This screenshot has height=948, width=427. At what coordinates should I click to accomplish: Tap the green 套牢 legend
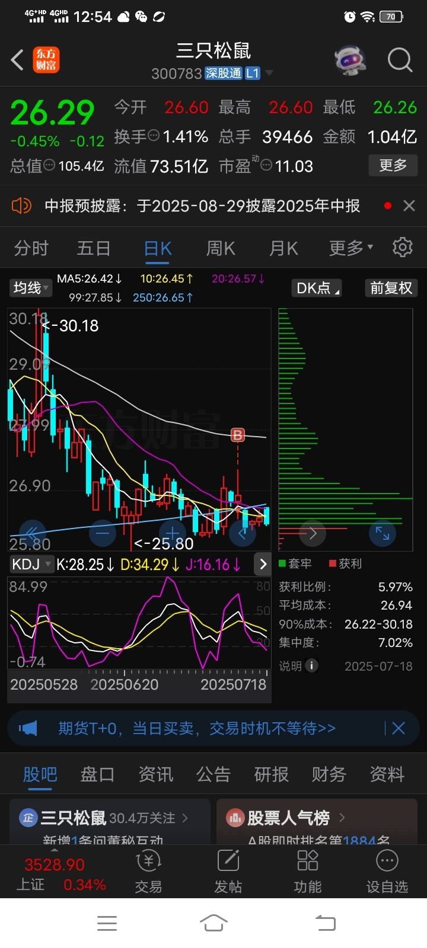point(295,563)
